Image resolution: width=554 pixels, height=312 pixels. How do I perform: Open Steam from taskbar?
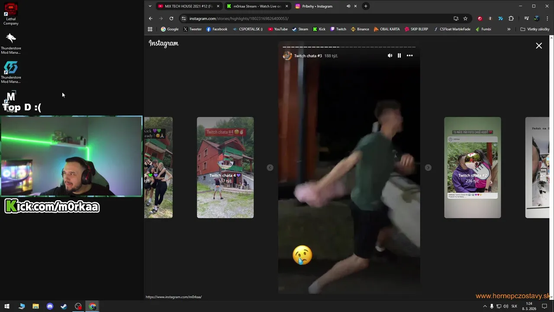click(x=64, y=306)
